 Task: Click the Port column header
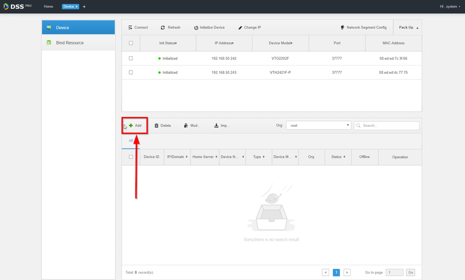click(337, 43)
